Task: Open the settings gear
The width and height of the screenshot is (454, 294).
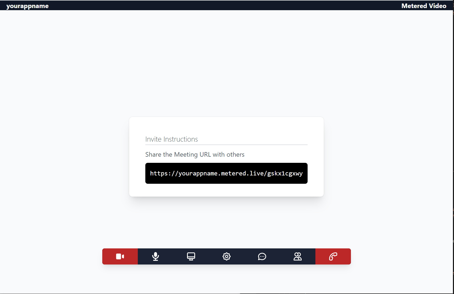Action: [x=227, y=256]
